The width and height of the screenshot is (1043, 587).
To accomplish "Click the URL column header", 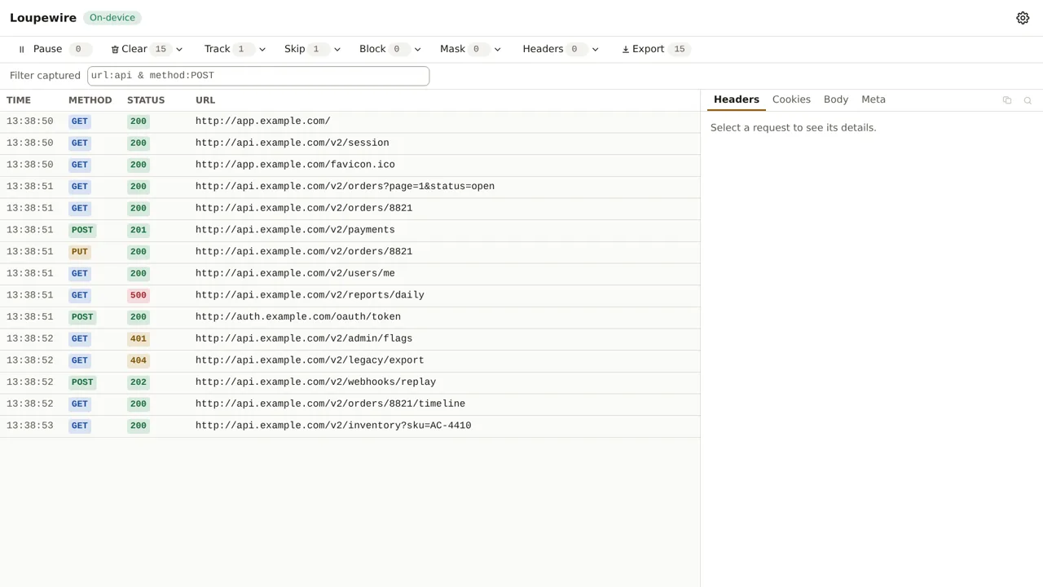I will pos(205,100).
